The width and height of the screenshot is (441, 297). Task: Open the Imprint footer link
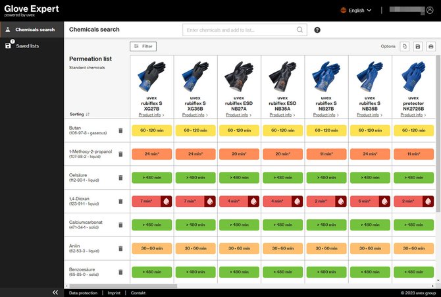(114, 293)
